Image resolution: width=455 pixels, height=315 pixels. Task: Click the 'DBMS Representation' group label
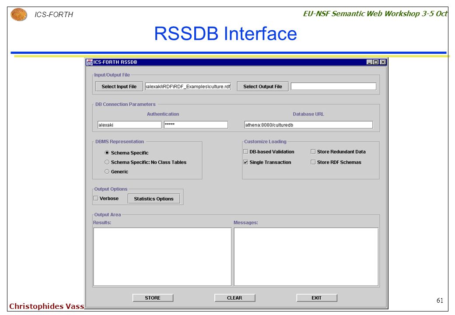[x=119, y=142]
